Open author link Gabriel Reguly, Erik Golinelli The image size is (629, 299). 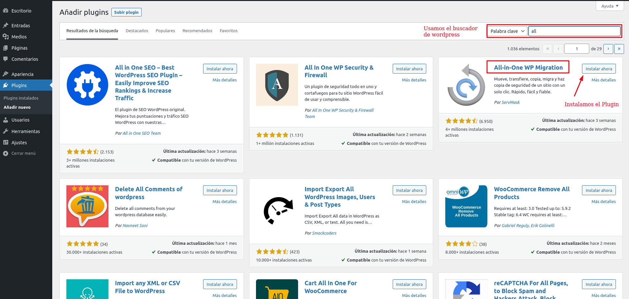(x=528, y=225)
